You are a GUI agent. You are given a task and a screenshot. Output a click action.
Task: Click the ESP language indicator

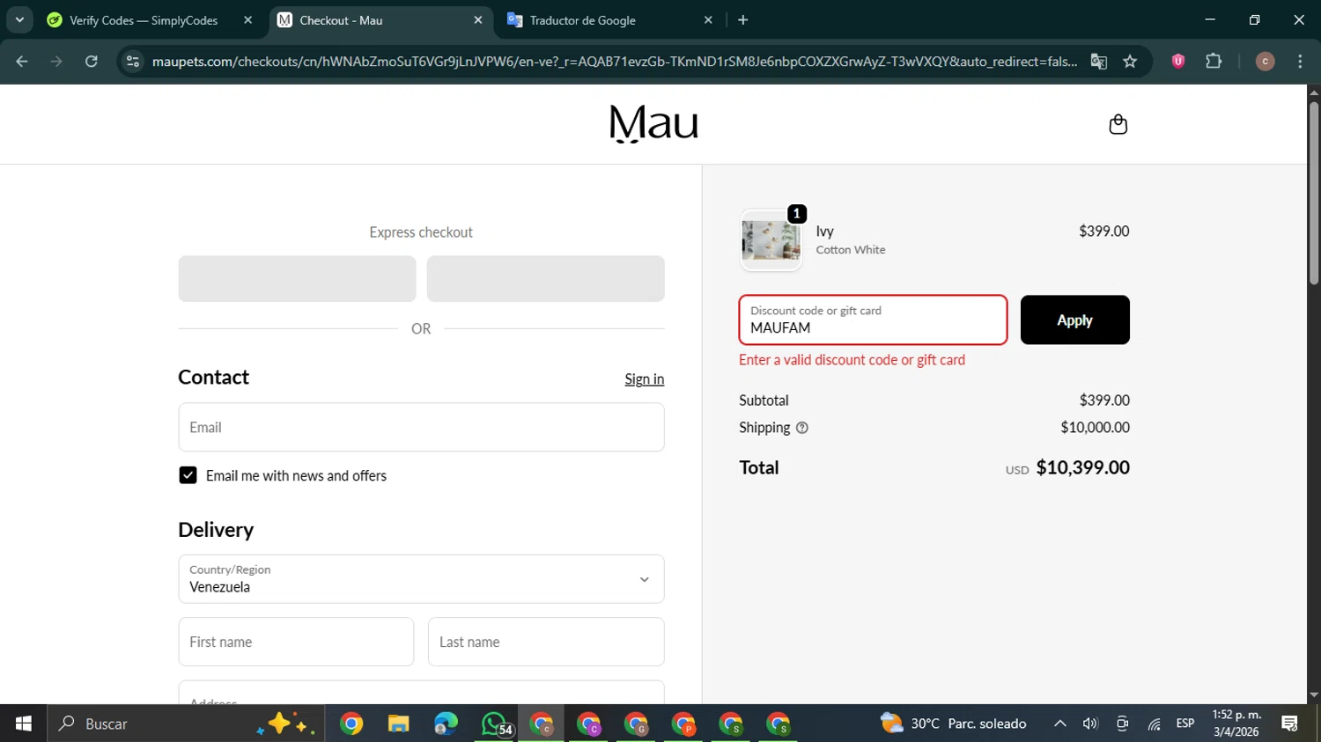click(1185, 724)
